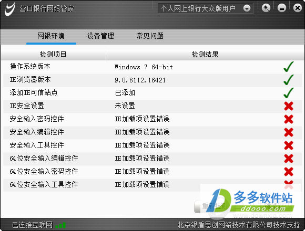Select the 操作系统版本 row label
The image size is (305, 231).
30,67
